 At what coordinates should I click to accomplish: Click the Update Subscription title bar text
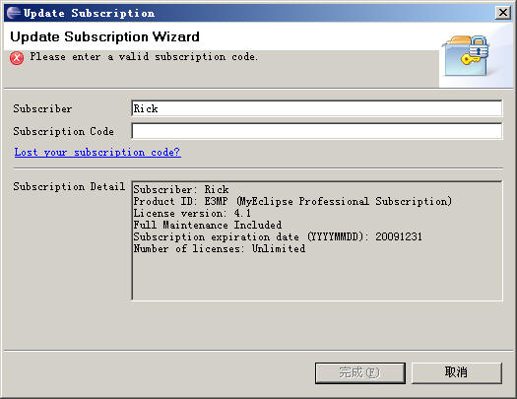(x=89, y=13)
